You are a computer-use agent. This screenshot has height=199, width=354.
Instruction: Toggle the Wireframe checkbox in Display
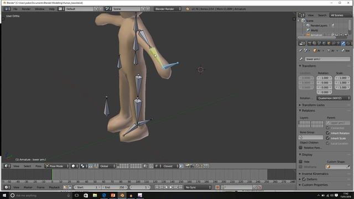[x=300, y=167]
